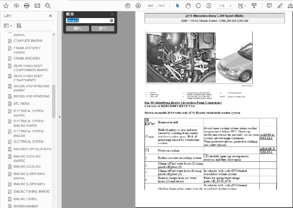293x208 pixels.
Task: Click the 前へ previous result button
Action: point(77,29)
